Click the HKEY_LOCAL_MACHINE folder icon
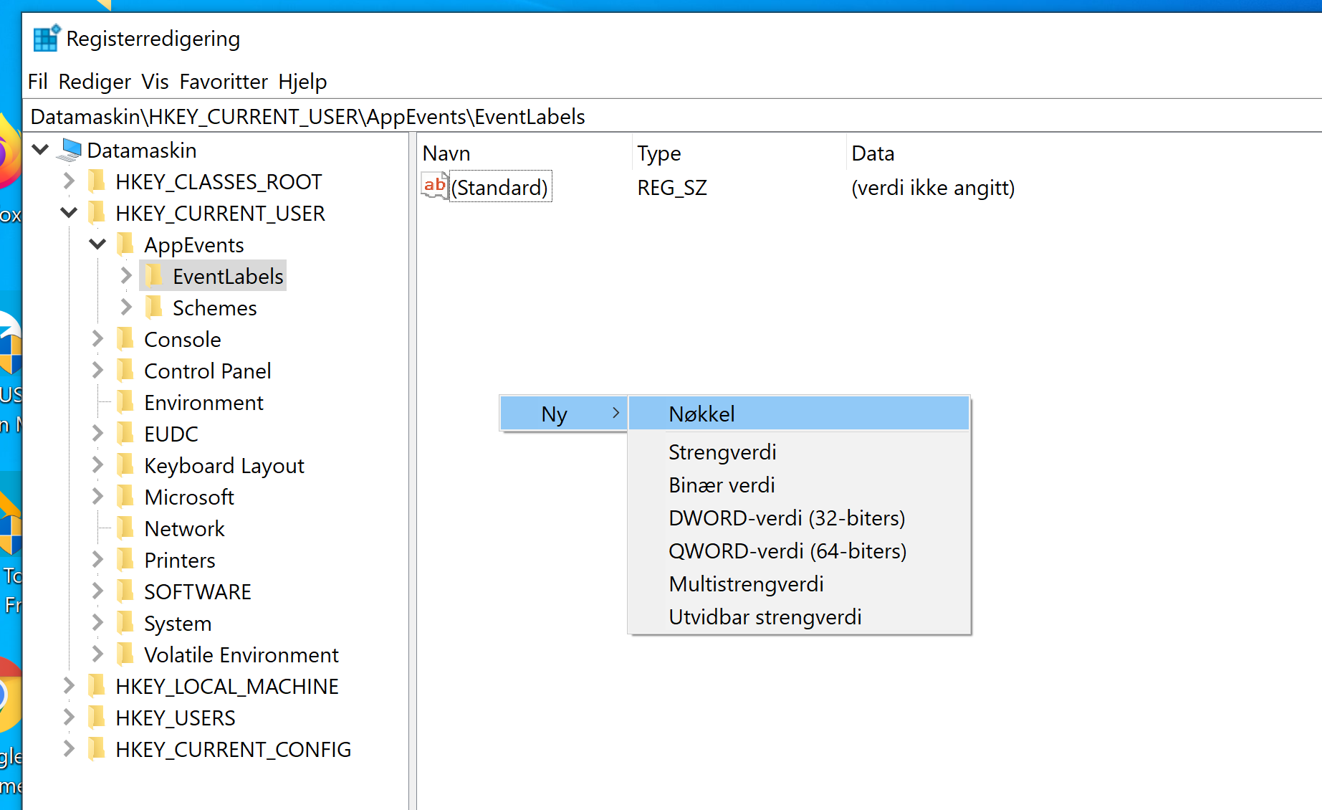This screenshot has width=1322, height=810. 98,685
